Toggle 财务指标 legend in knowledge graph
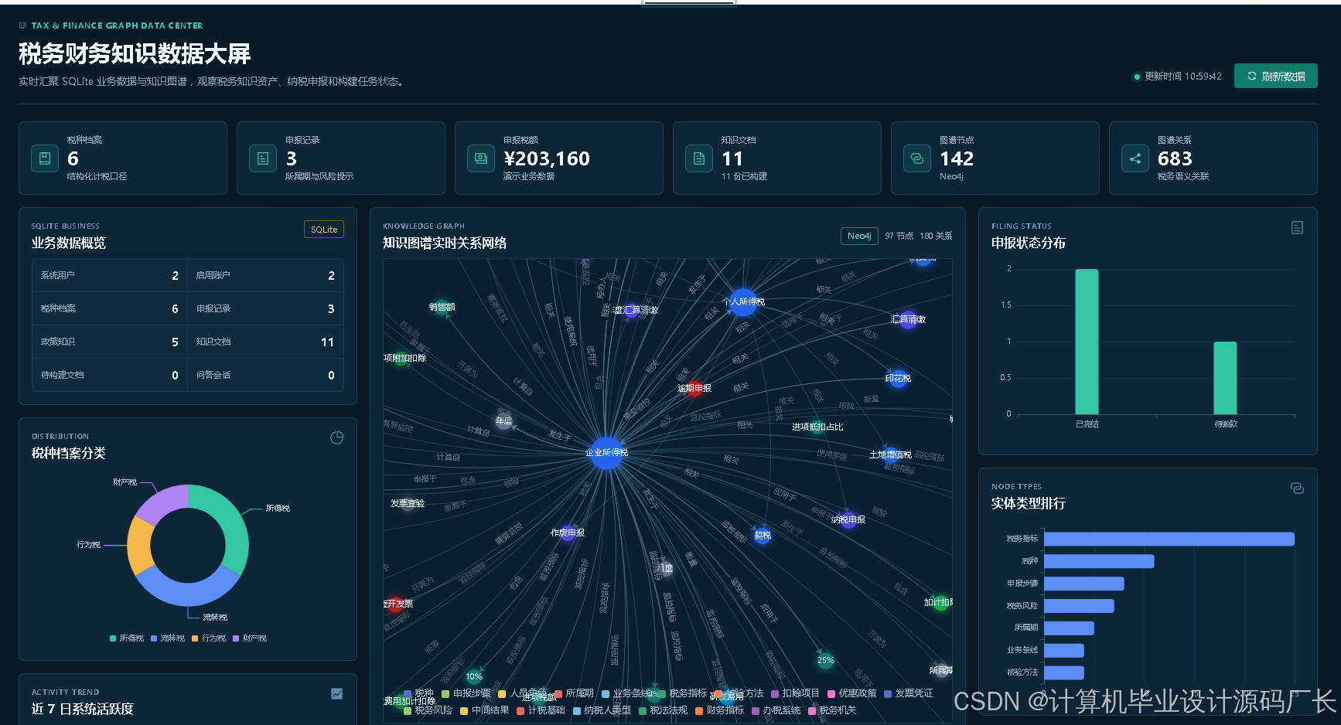The image size is (1341, 725). [720, 710]
